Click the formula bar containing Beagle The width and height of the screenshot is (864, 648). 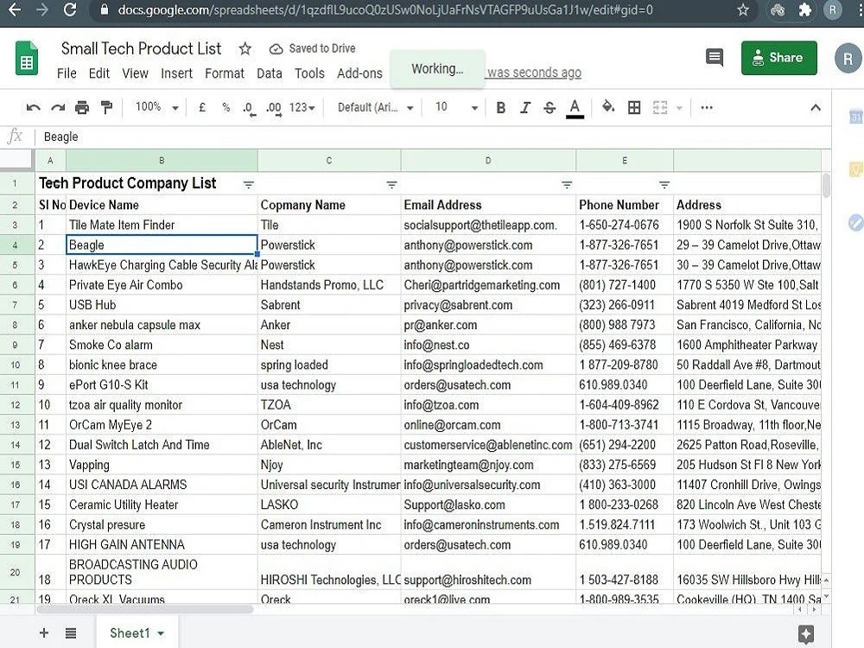[x=433, y=137]
